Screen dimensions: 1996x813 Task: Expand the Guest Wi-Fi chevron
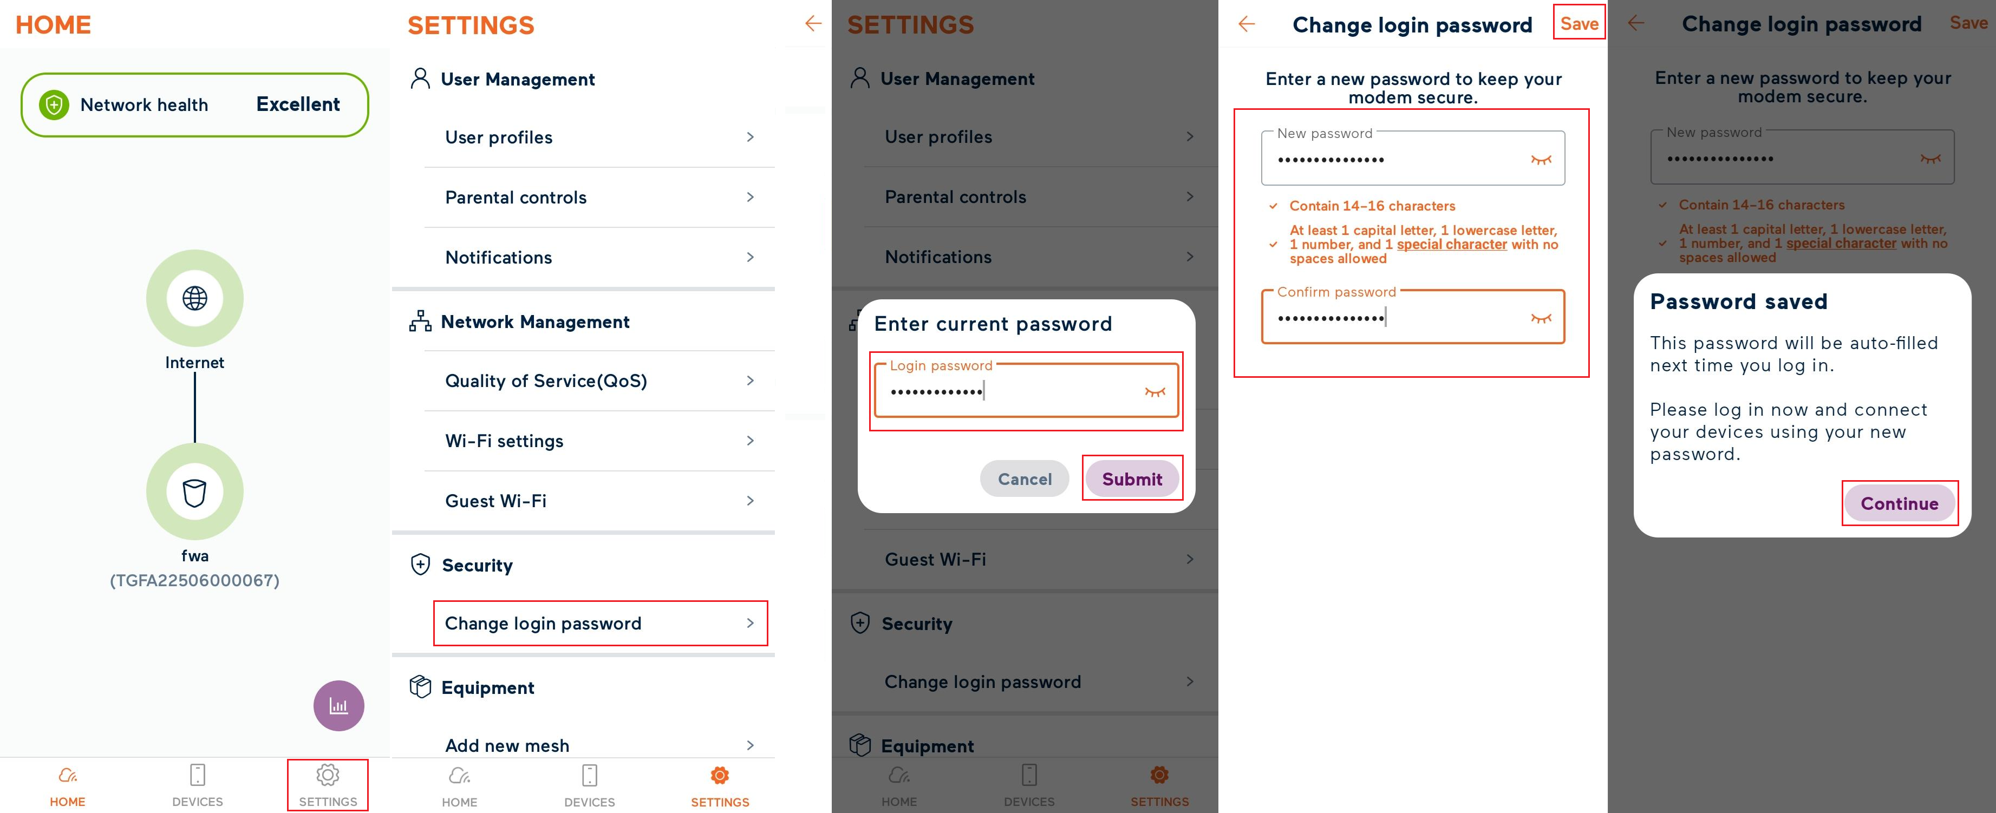tap(750, 501)
